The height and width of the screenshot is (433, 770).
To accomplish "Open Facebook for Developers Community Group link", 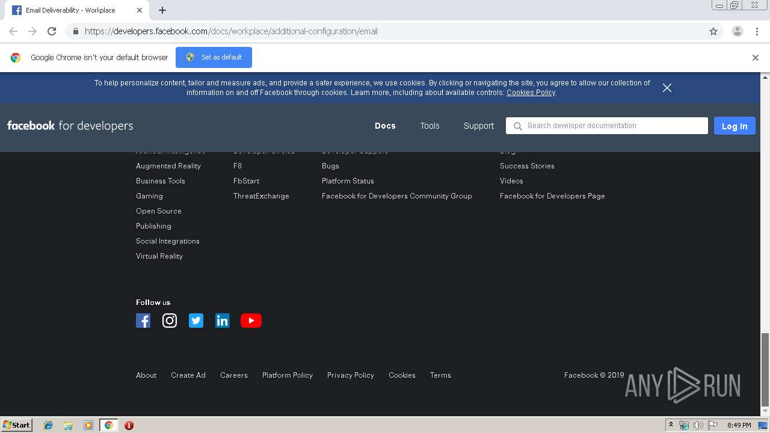I will click(397, 196).
